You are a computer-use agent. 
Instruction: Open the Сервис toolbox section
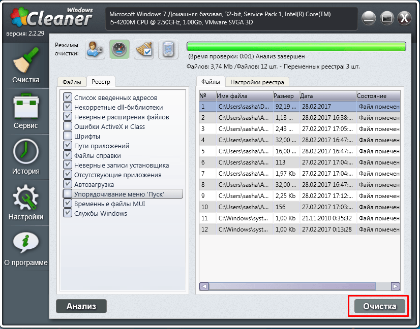pyautogui.click(x=26, y=111)
